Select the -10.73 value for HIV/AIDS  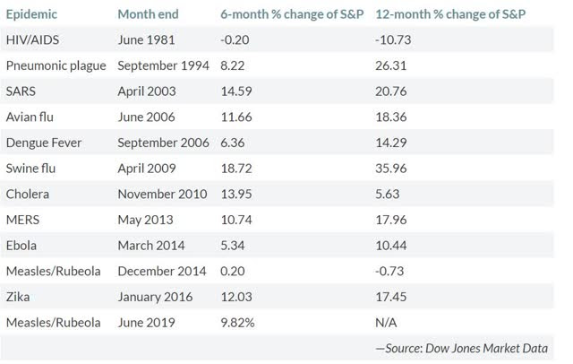pyautogui.click(x=395, y=40)
